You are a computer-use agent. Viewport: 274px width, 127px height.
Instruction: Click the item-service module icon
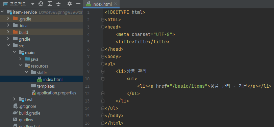click(9, 12)
